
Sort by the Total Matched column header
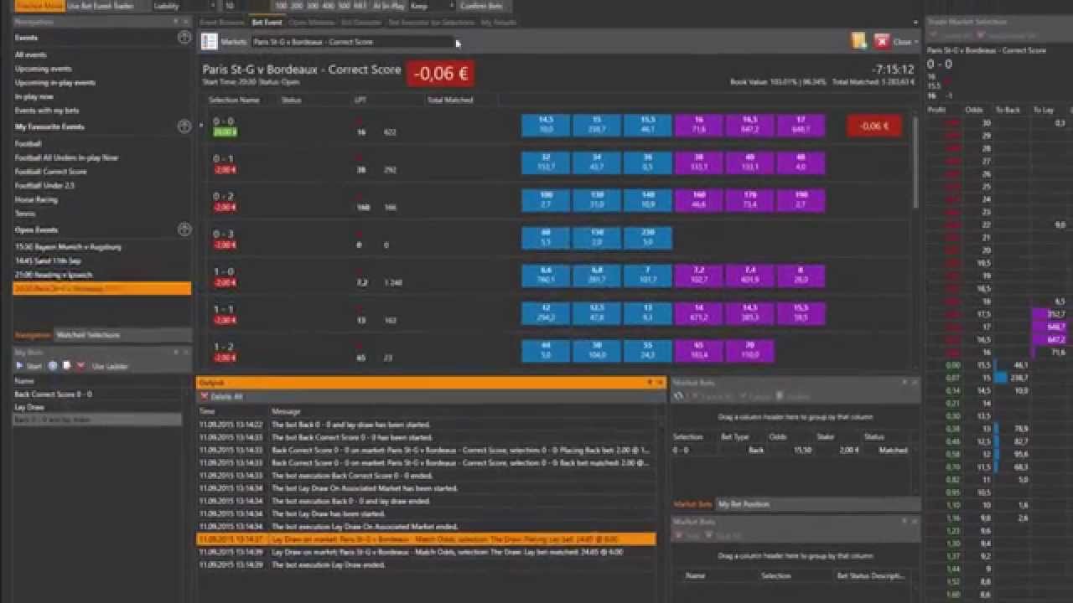pos(450,100)
